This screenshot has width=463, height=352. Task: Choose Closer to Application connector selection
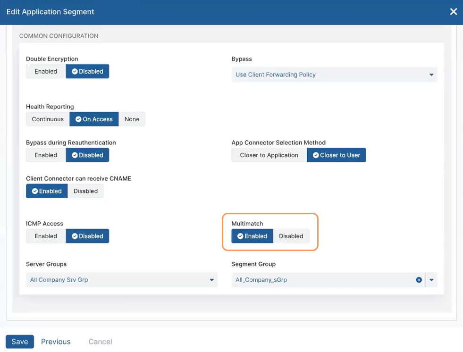269,155
